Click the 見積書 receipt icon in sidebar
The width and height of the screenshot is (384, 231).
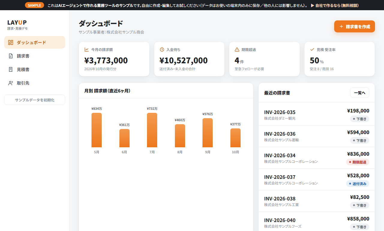(10, 69)
